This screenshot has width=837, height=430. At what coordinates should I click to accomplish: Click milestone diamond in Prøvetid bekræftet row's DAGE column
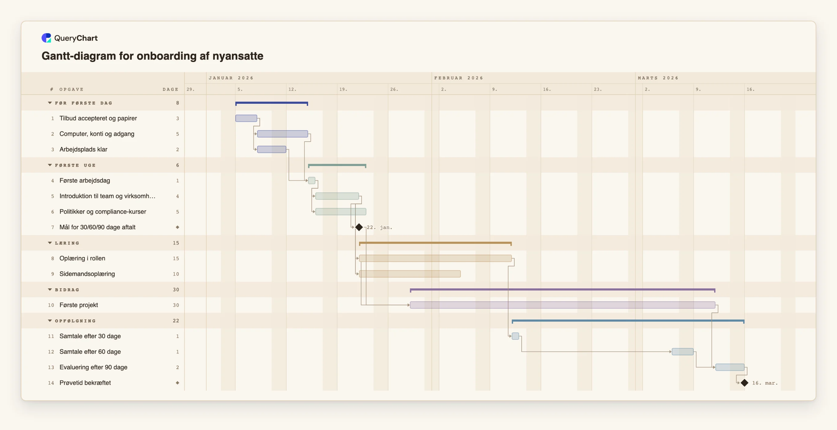coord(178,383)
